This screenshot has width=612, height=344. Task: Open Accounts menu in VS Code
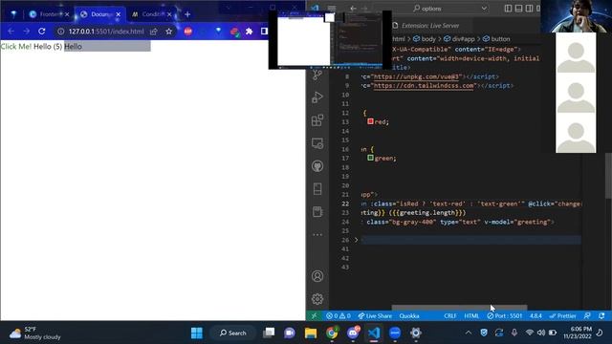click(317, 276)
